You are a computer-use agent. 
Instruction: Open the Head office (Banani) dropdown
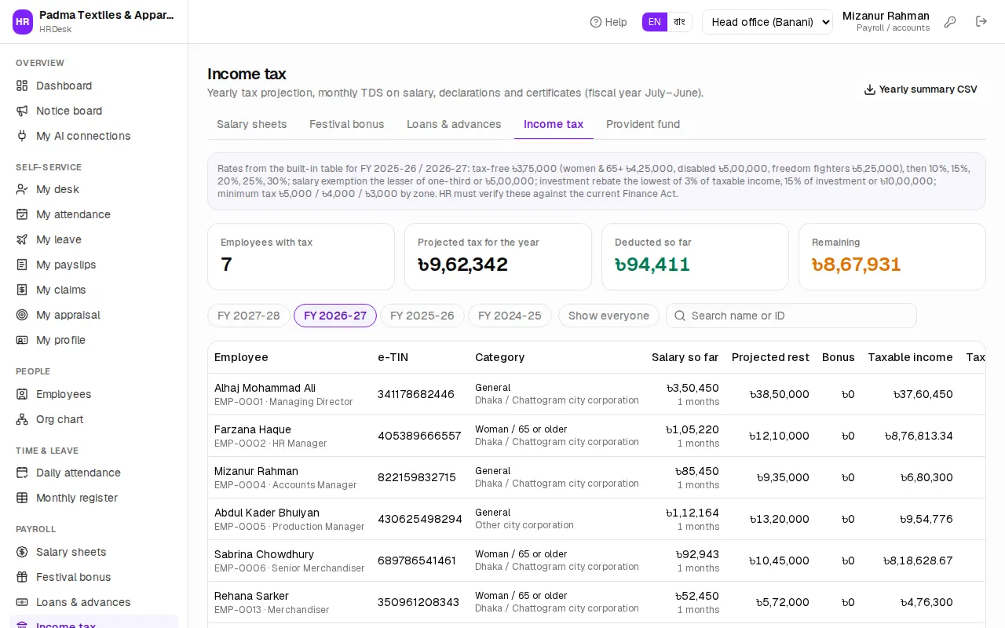tap(767, 22)
